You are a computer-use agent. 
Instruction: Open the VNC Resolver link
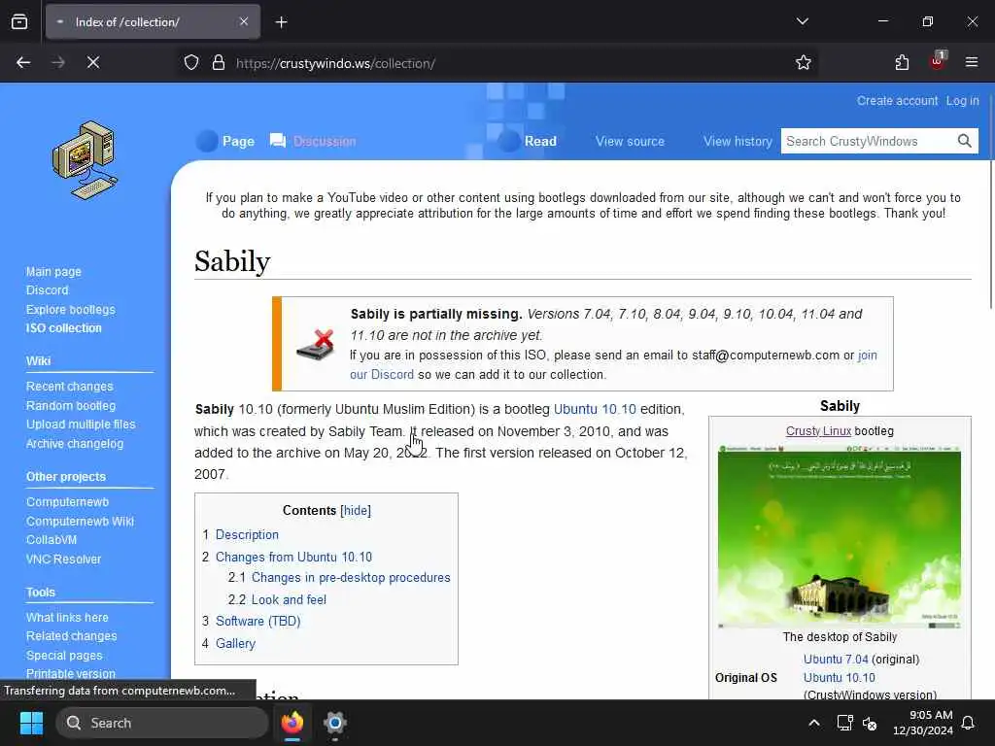pos(63,559)
